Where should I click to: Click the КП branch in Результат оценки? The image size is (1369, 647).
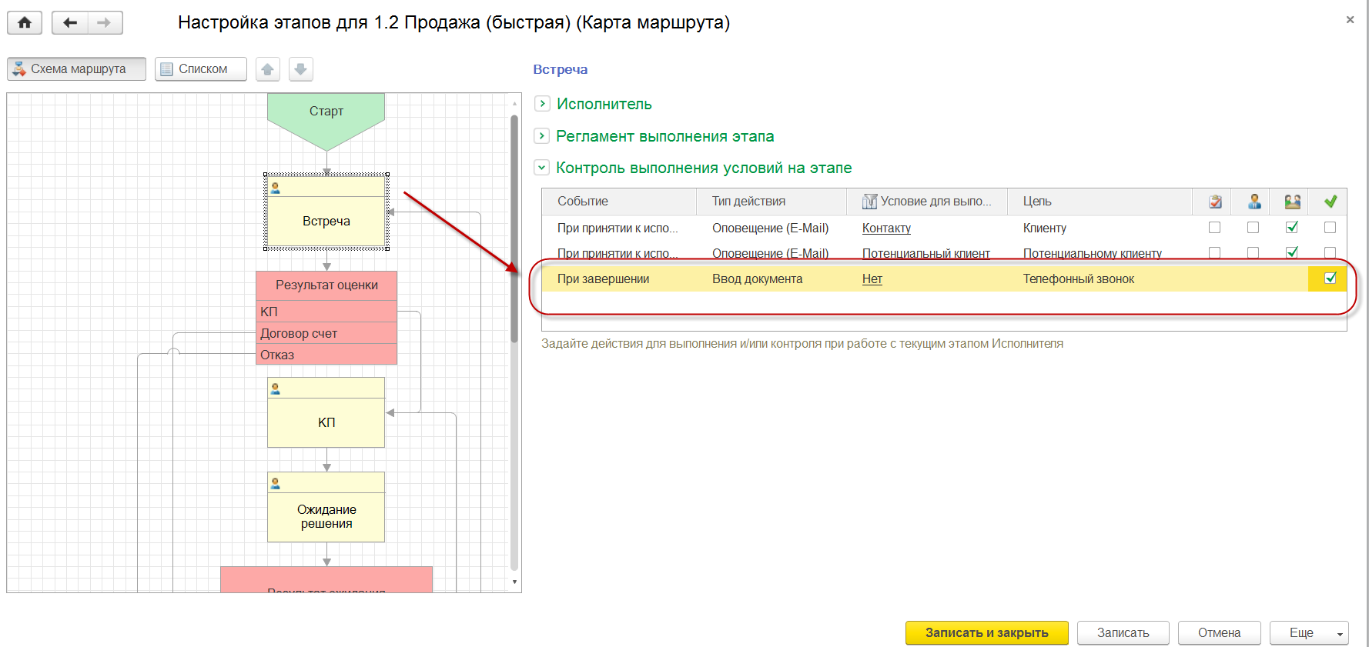[x=326, y=312]
